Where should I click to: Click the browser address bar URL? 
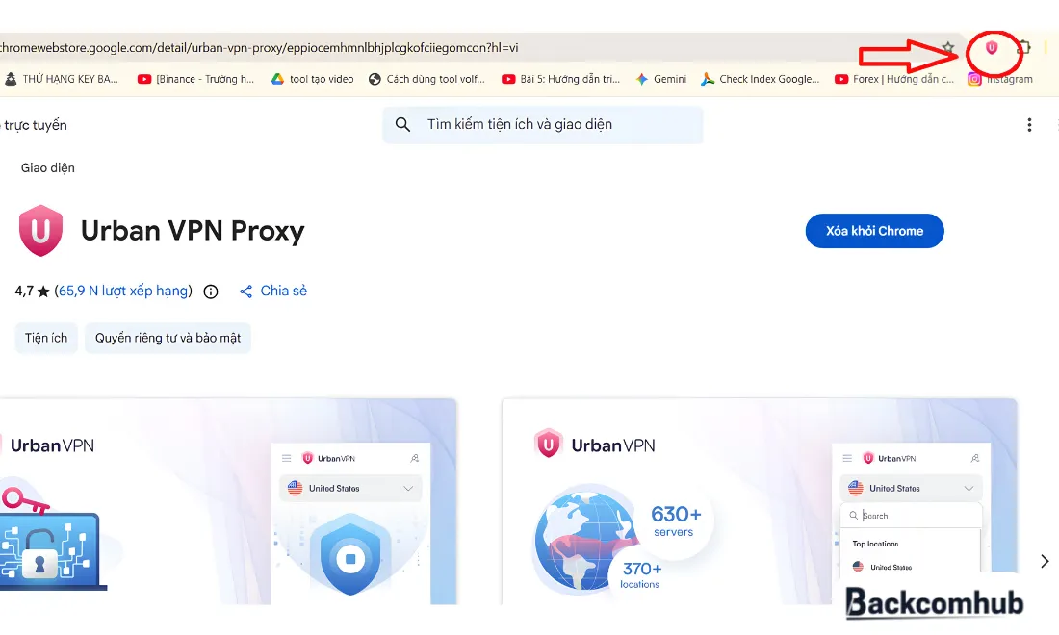point(259,48)
